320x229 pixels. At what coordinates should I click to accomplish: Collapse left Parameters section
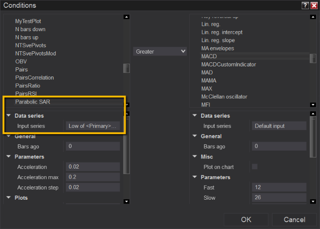(9, 157)
